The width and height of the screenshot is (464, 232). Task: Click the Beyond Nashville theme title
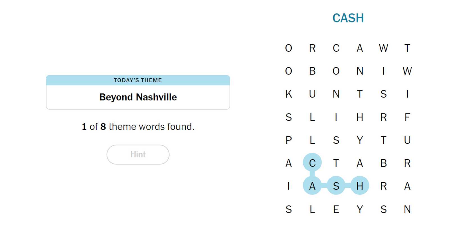pyautogui.click(x=138, y=97)
